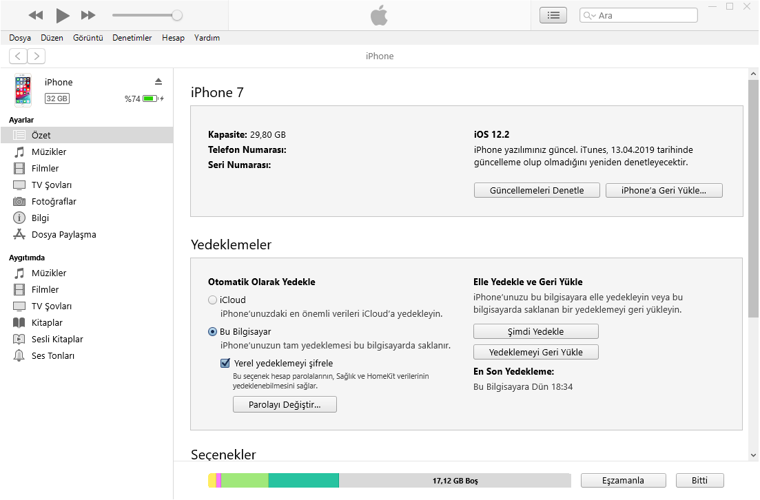Screen dimensions: 760x500
Task: Open the Görüntü menu
Action: 88,38
